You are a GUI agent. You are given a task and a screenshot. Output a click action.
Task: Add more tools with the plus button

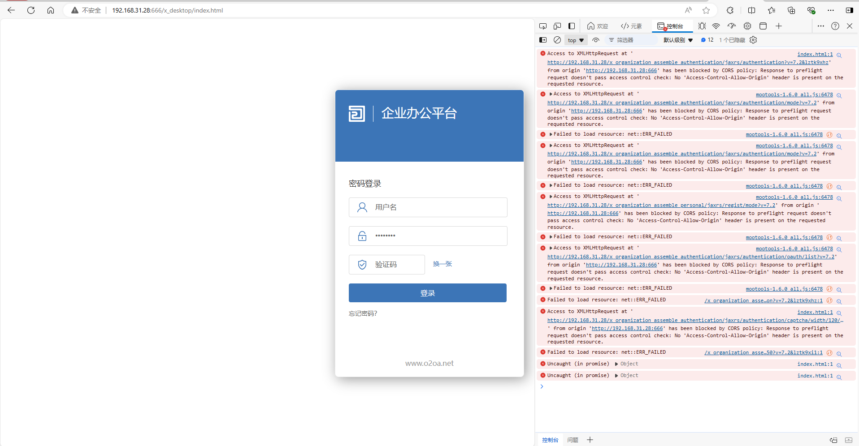779,26
